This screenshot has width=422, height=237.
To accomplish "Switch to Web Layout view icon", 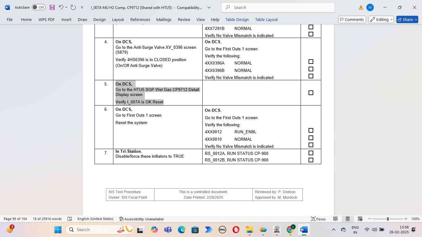I will coord(360,219).
